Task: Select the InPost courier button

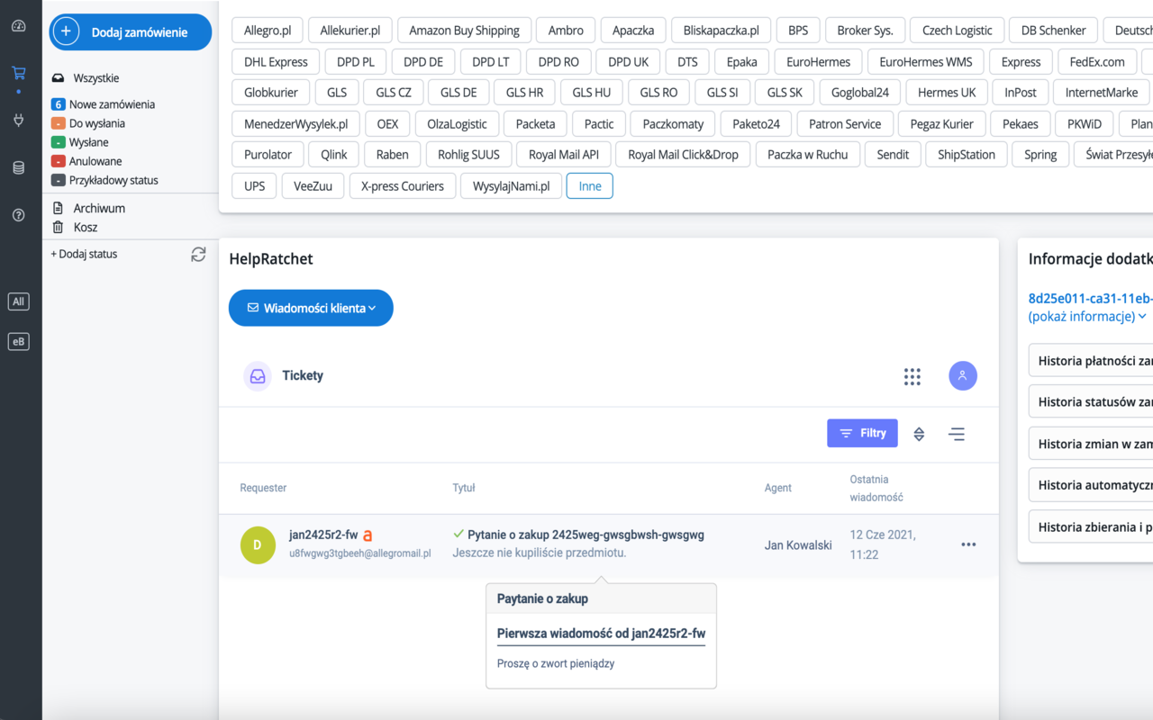Action: 1020,92
